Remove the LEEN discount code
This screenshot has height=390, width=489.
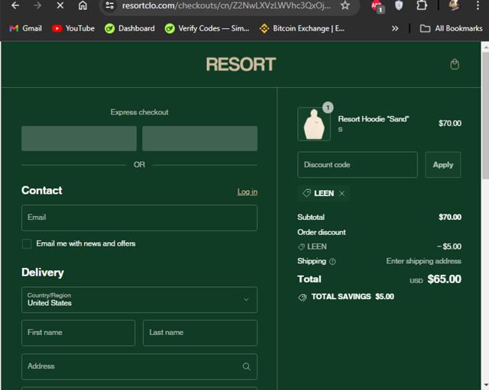pyautogui.click(x=342, y=193)
